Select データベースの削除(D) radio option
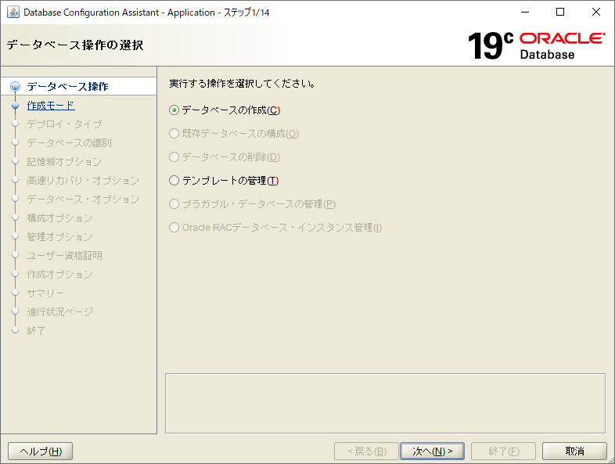Screen dimensions: 615x464 coord(225,157)
